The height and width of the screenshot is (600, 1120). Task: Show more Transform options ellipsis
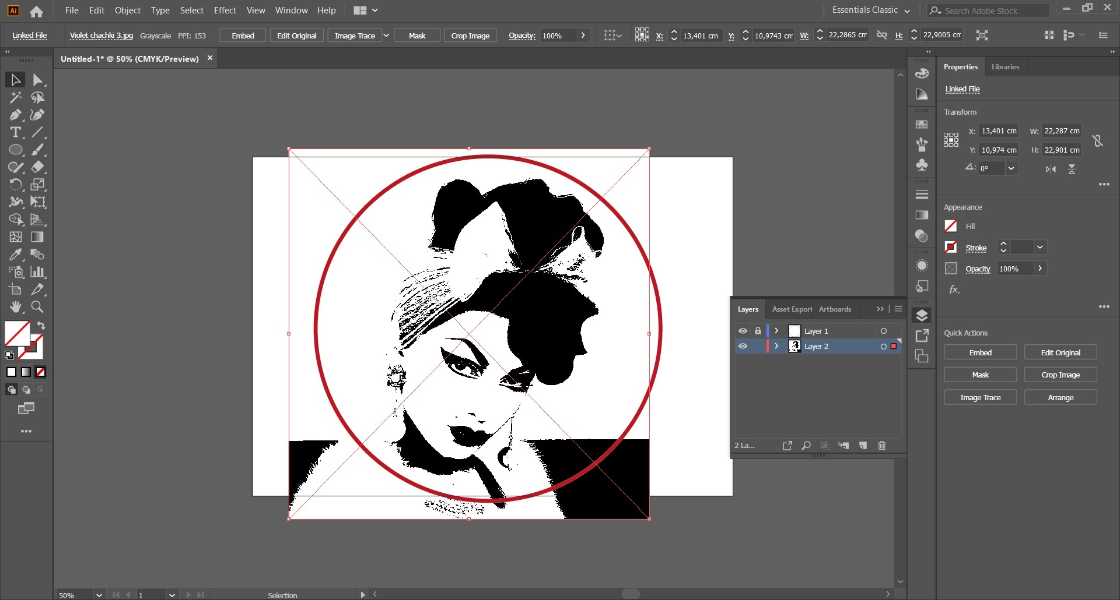[1104, 184]
